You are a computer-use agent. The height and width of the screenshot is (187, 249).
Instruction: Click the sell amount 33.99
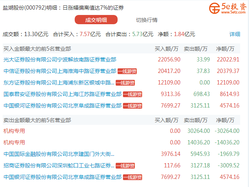coord(203,60)
